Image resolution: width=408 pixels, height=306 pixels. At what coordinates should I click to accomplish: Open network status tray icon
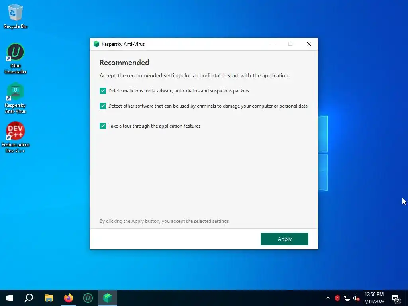point(347,298)
